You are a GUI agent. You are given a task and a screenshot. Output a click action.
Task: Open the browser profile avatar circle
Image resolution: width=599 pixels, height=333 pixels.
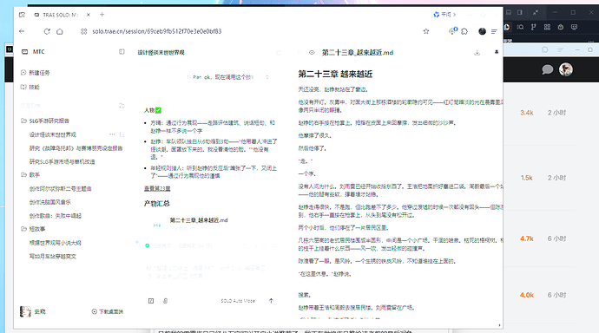pyautogui.click(x=482, y=31)
